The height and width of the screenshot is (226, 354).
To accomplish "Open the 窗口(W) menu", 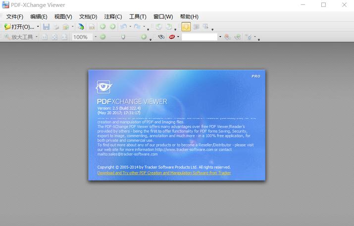I will click(163, 17).
